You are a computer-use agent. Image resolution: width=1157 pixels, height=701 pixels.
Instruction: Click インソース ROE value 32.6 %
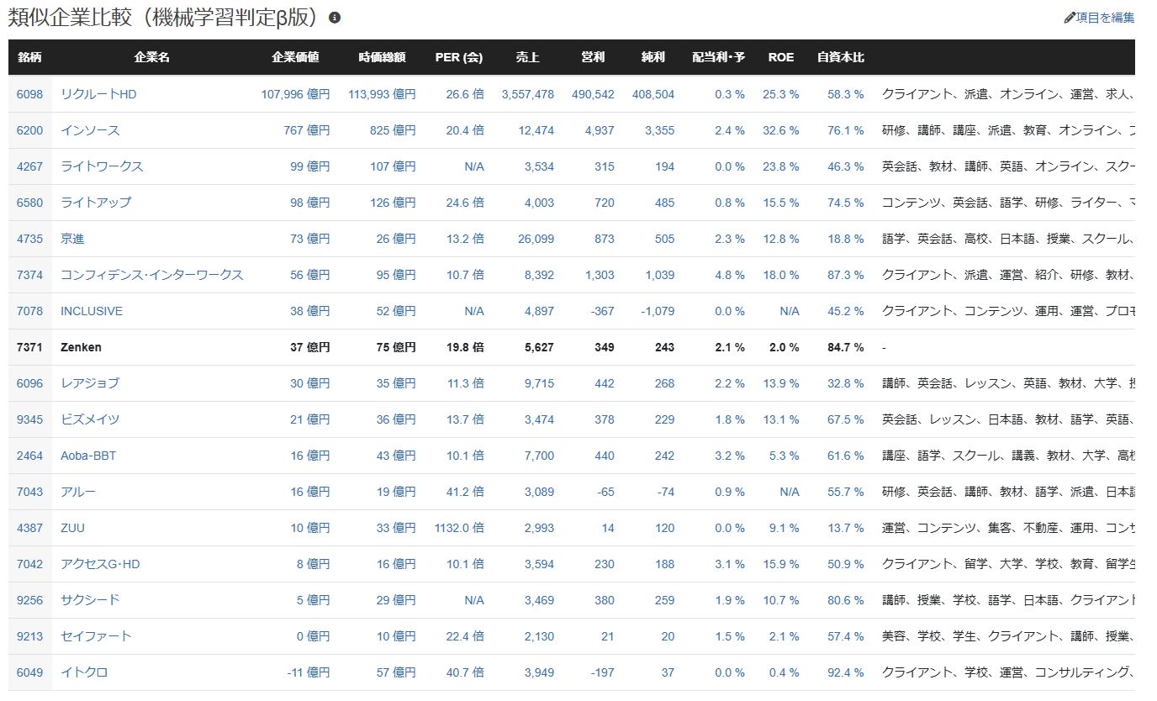click(781, 130)
